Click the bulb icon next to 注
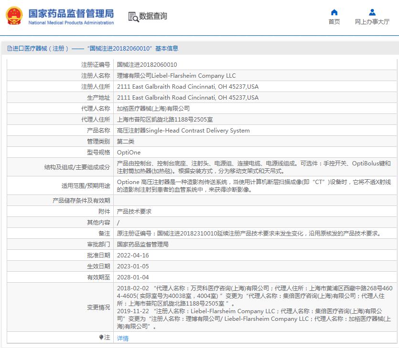399x348 pixels. [x=101, y=338]
